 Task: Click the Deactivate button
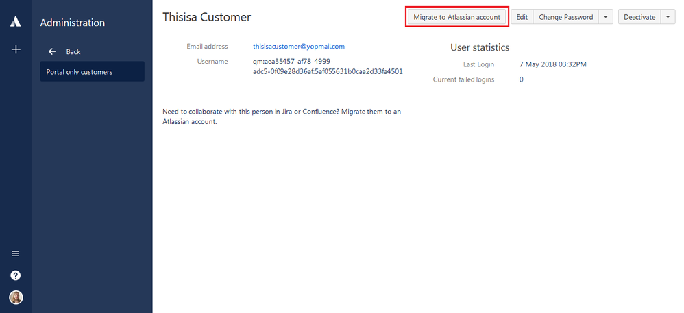[639, 17]
